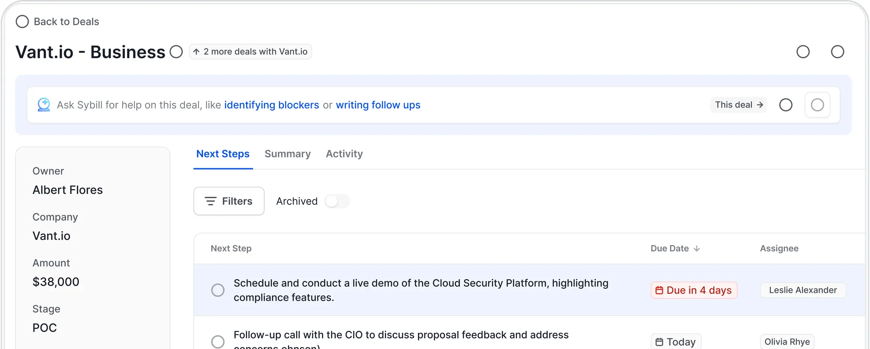Viewport: 870px width, 349px height.
Task: Click the Stage field label
Action: (46, 309)
